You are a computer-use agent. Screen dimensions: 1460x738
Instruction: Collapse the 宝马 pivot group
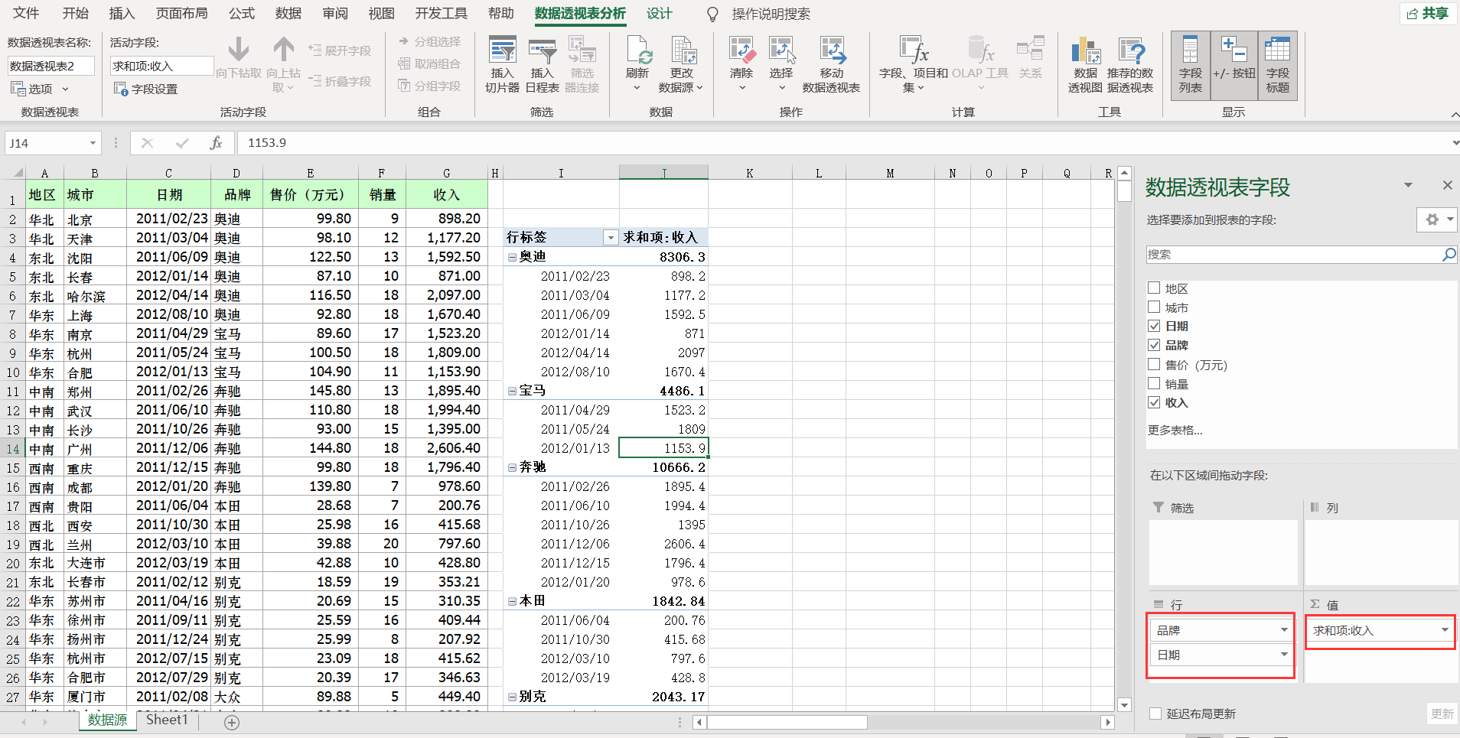(x=512, y=391)
